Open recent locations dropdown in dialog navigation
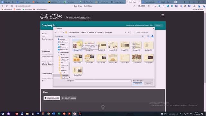The image size is (206, 116). (x=61, y=32)
